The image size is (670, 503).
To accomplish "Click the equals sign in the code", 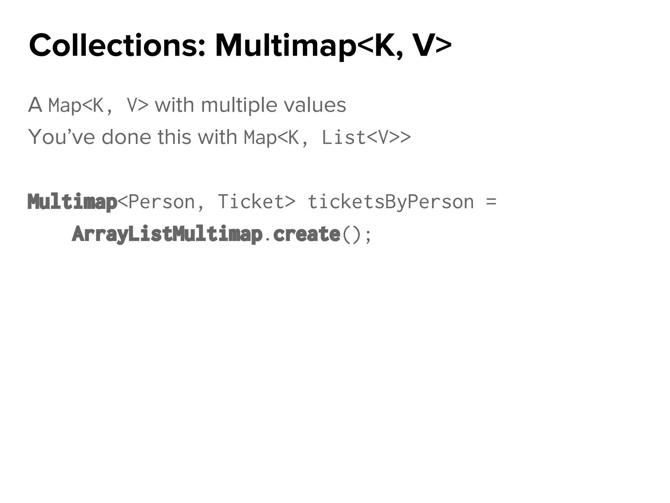I will [x=491, y=202].
